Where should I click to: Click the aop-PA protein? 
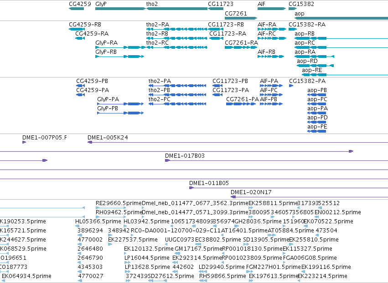[x=318, y=108]
